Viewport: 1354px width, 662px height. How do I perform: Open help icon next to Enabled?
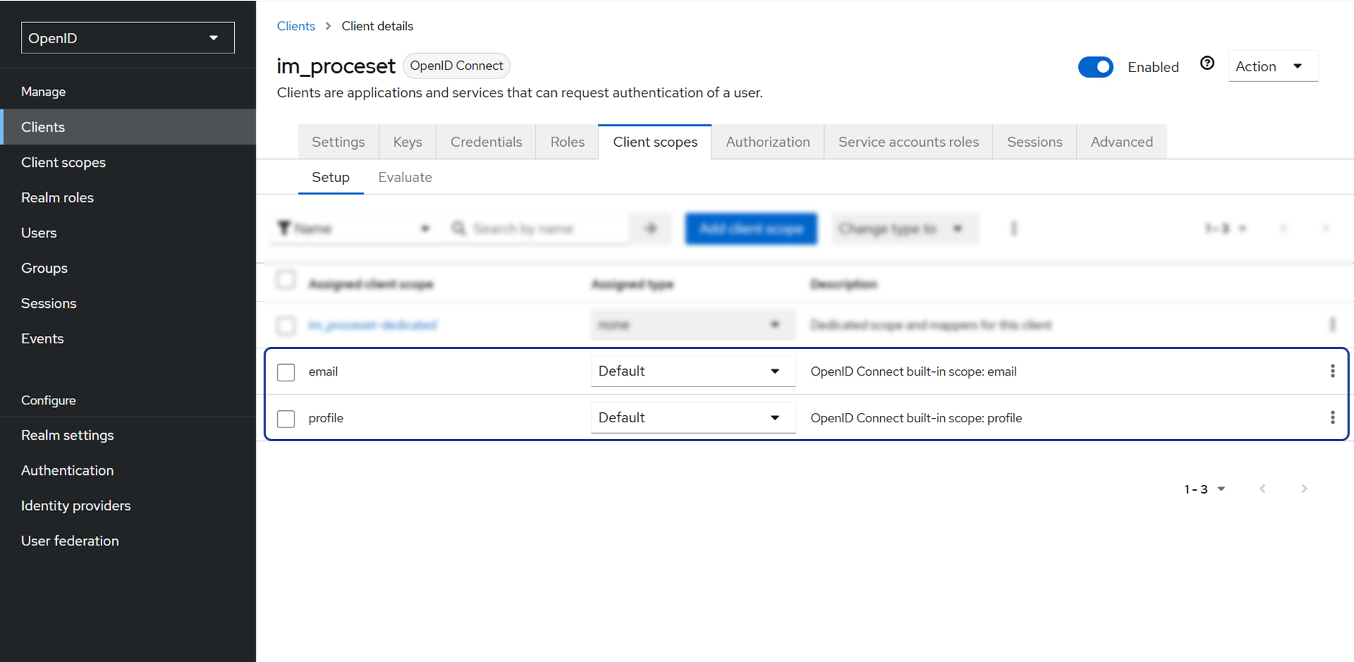tap(1207, 63)
